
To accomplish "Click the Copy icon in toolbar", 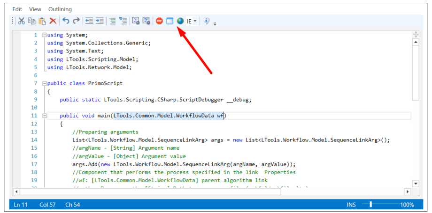I will (31, 21).
